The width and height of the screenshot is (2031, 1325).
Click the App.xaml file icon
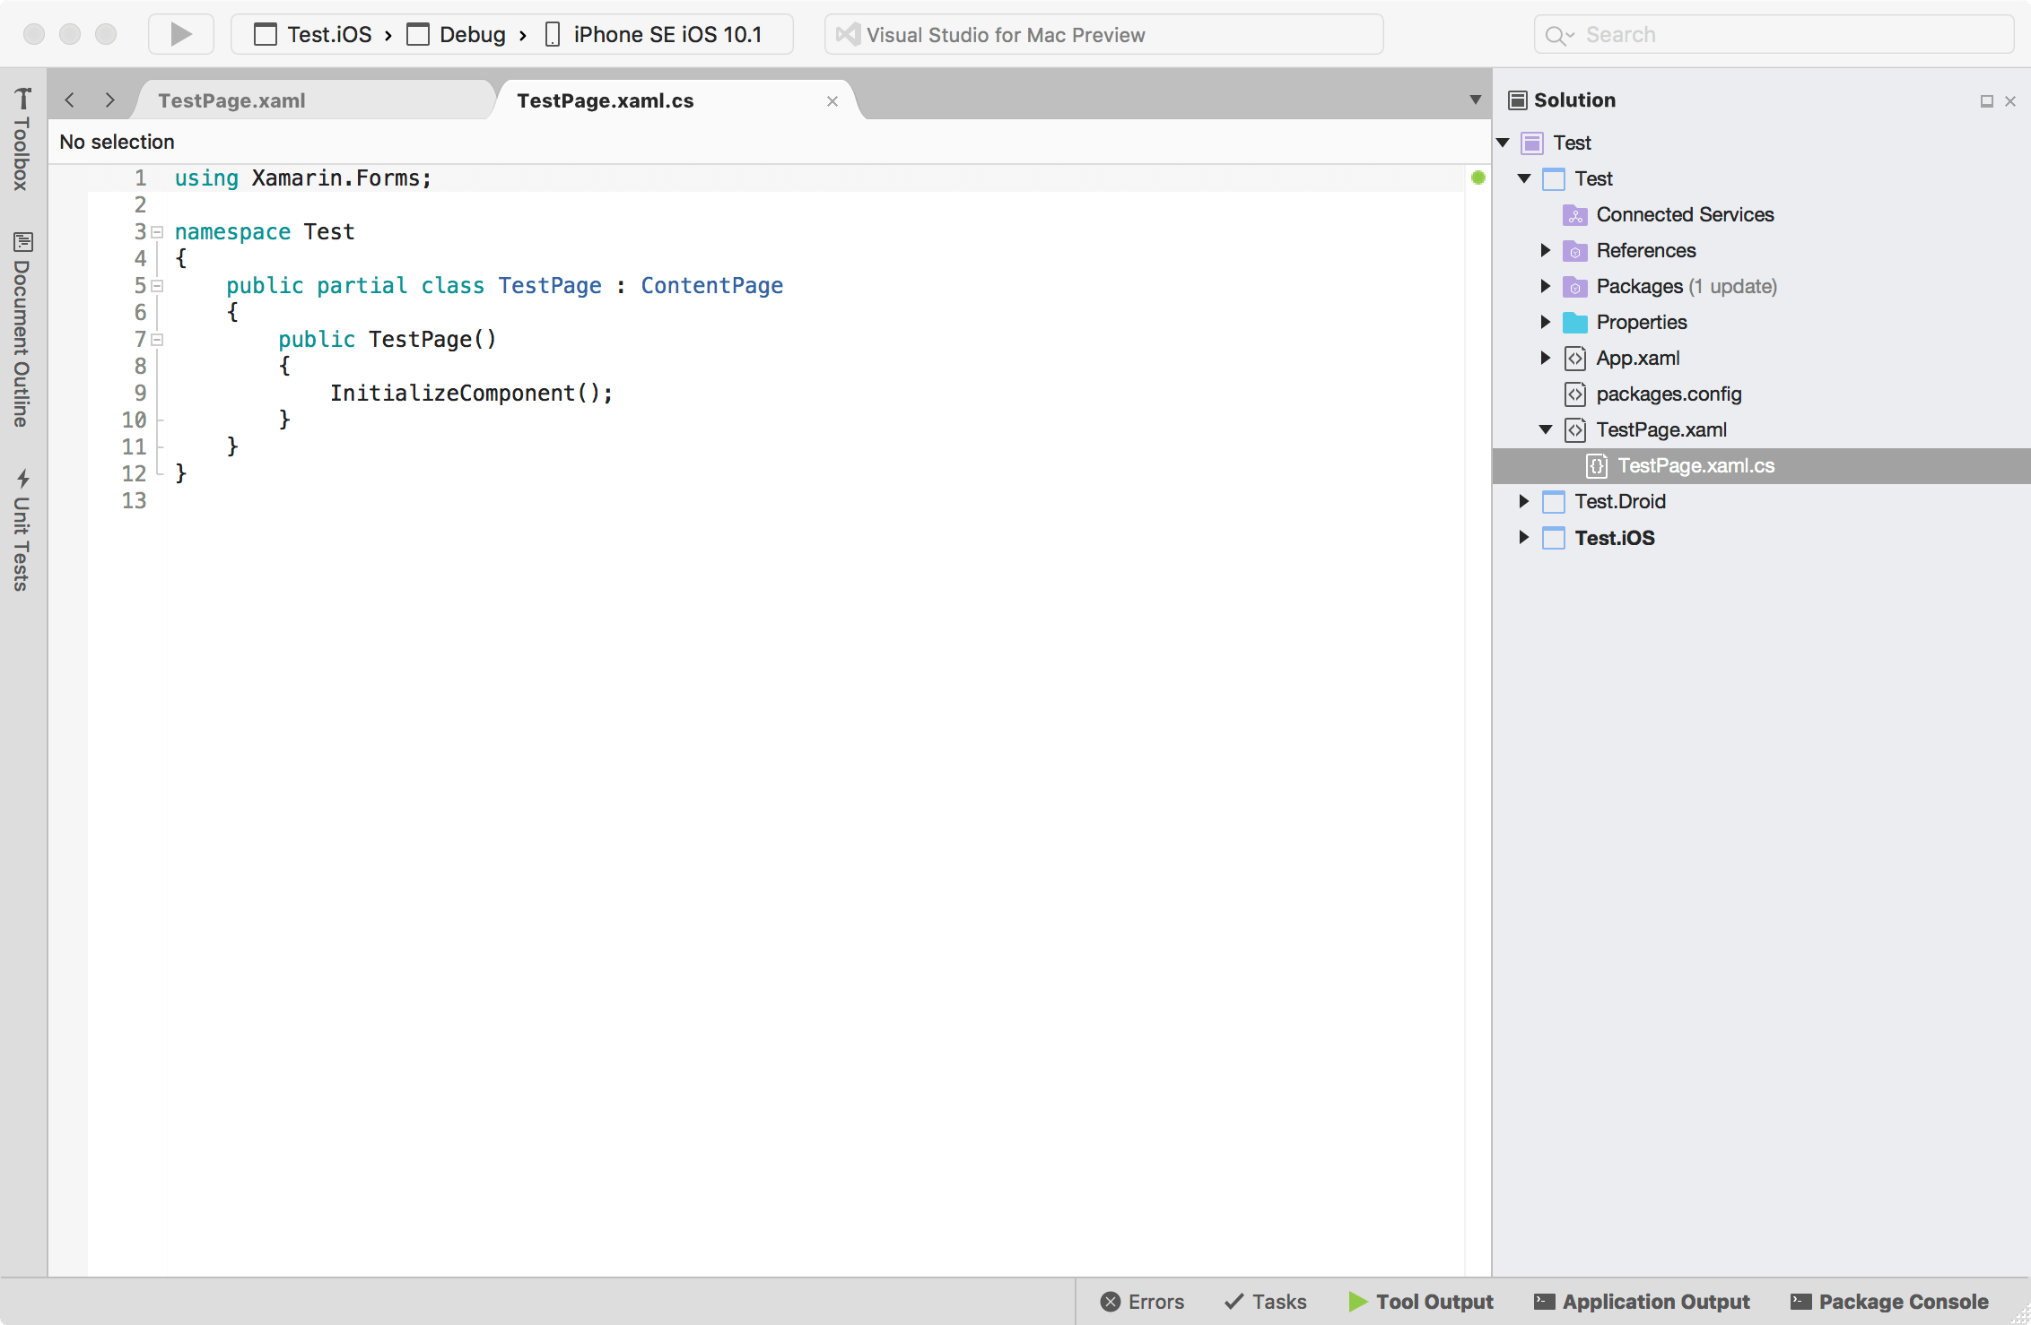(1575, 358)
